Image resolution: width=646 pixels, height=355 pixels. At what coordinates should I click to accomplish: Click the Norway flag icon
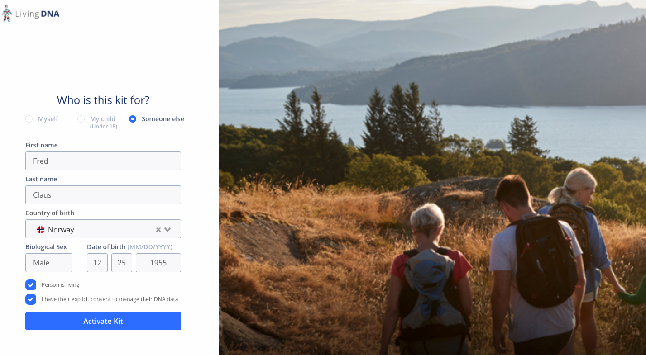41,230
